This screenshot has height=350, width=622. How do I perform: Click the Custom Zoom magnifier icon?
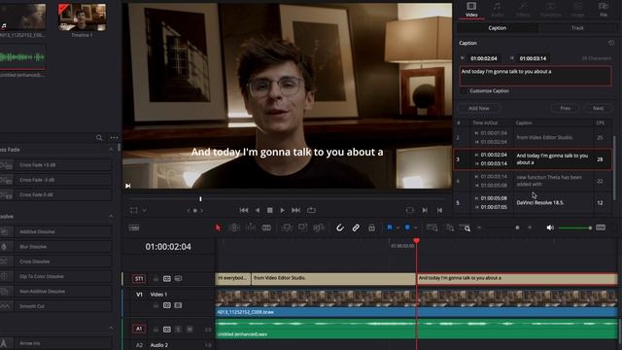pos(466,227)
